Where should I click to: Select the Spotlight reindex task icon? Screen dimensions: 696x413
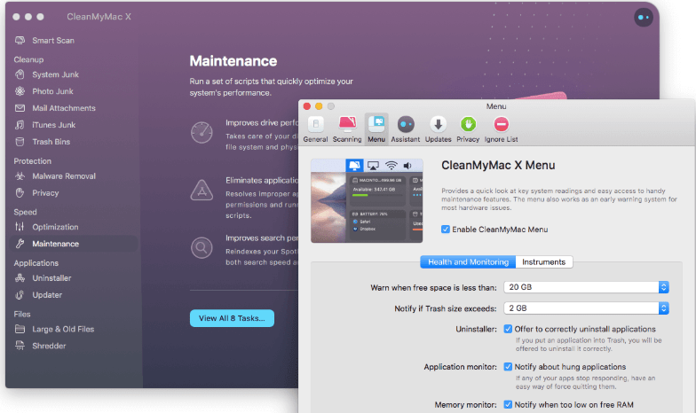[202, 248]
